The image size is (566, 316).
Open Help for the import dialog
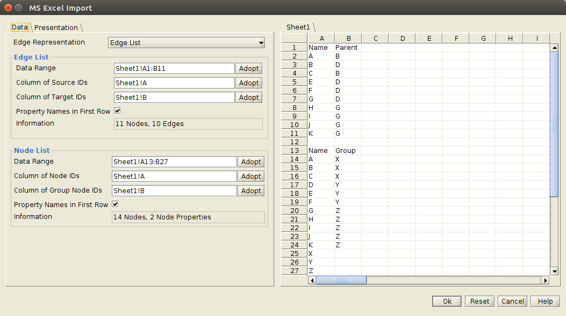pos(545,301)
